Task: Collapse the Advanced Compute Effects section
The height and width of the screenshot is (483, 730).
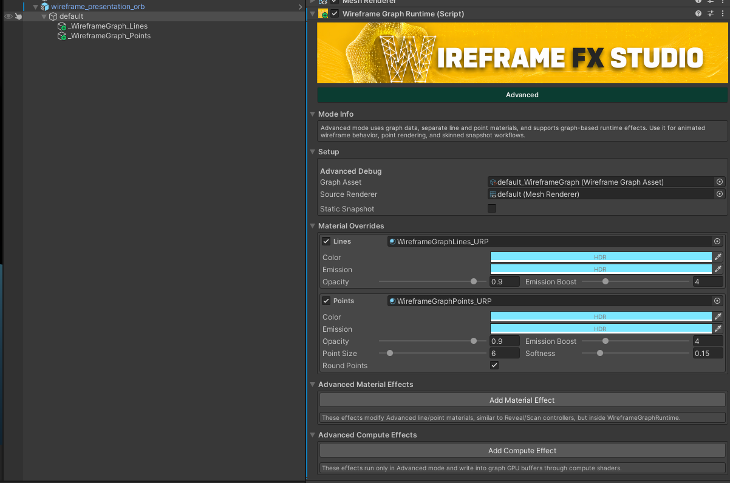Action: (x=313, y=435)
